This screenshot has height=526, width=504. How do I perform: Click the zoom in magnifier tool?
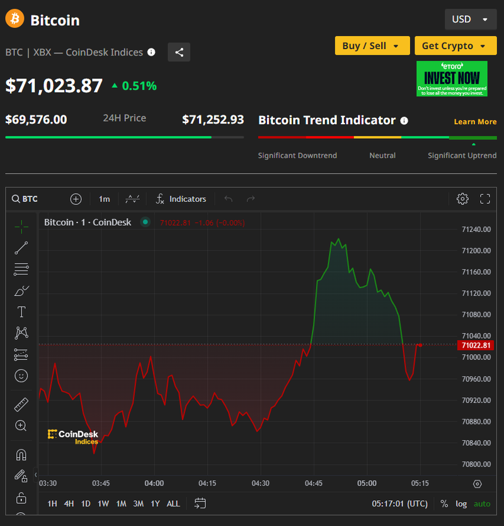(x=21, y=426)
